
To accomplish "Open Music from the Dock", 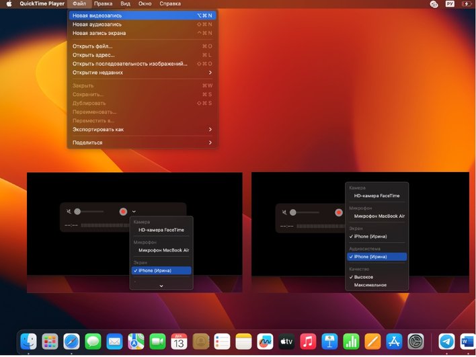I will tap(308, 342).
